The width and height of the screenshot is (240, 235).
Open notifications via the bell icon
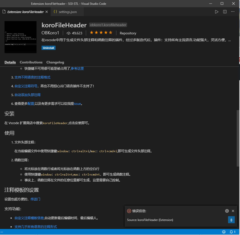tap(231, 232)
